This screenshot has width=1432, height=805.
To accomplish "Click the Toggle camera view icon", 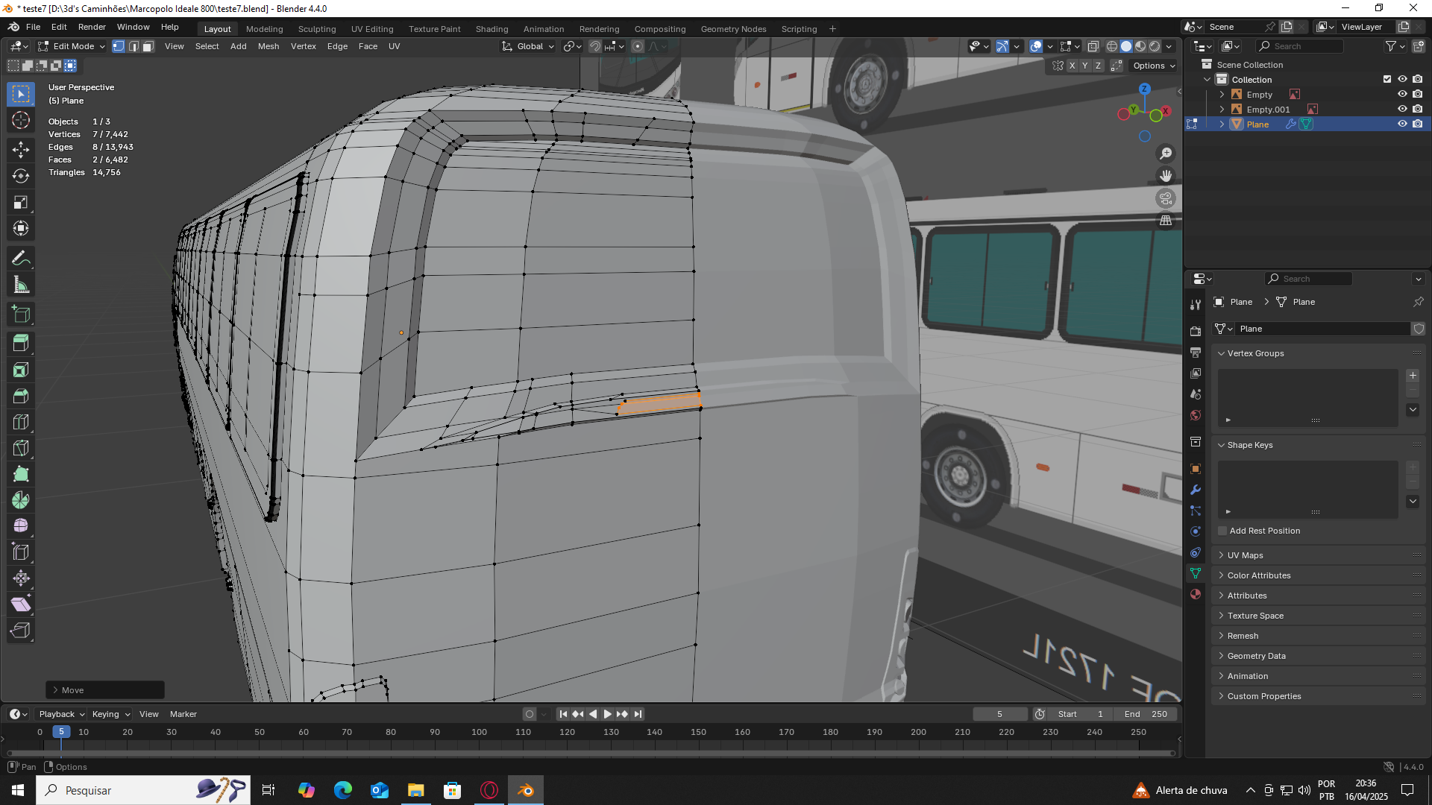I will (1165, 198).
